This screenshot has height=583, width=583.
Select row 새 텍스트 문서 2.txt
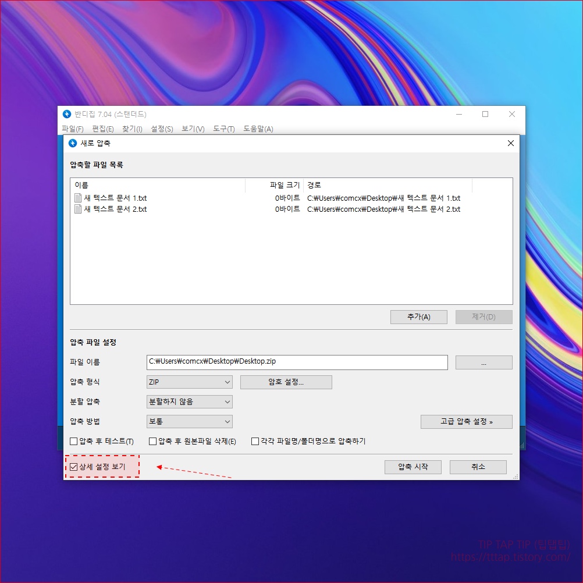pyautogui.click(x=291, y=209)
